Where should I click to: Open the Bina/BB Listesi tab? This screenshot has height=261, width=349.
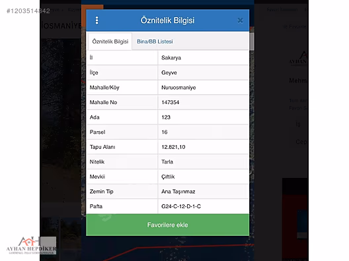pos(155,42)
